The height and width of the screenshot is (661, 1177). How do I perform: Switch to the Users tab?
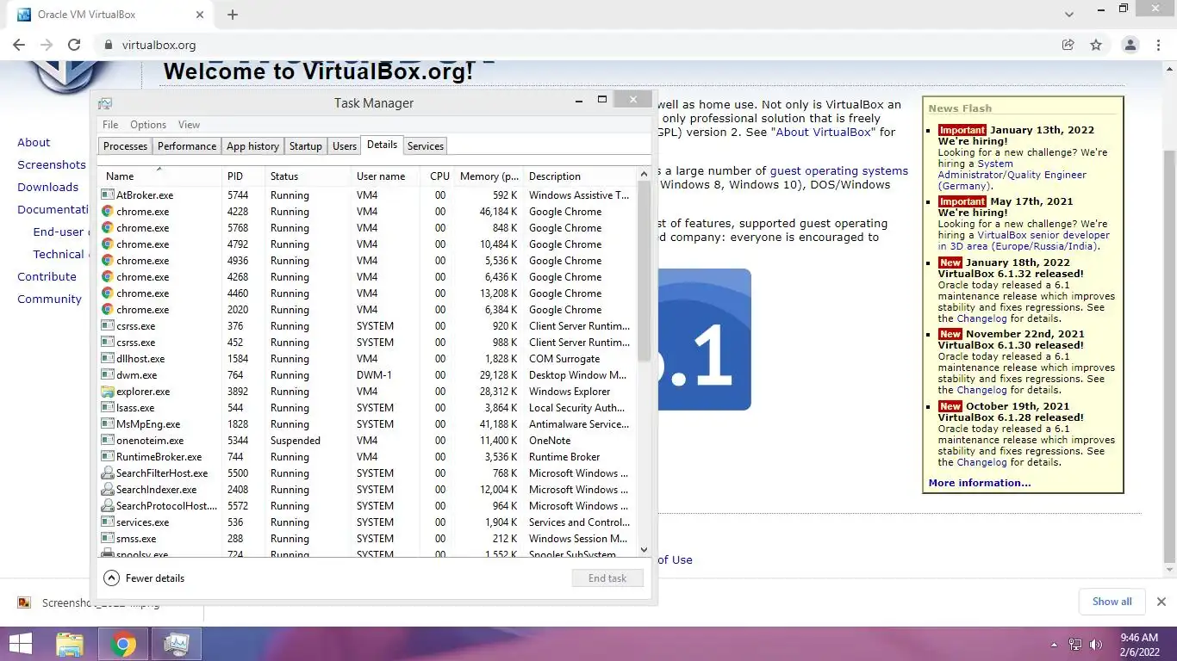coord(345,146)
